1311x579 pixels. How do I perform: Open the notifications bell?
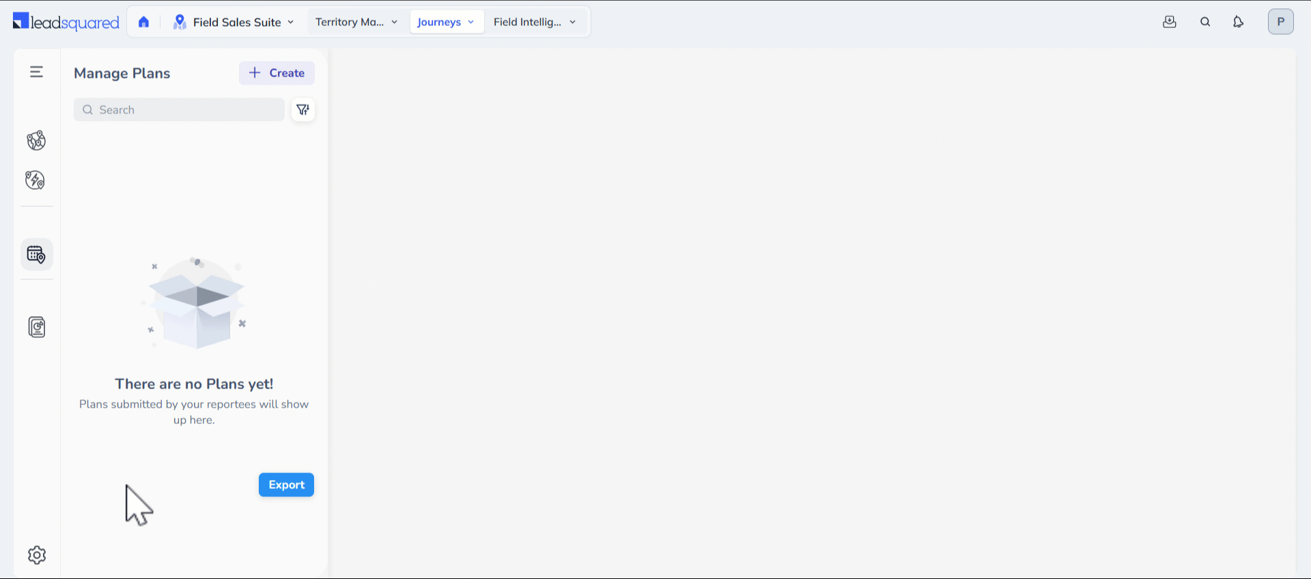click(x=1238, y=22)
